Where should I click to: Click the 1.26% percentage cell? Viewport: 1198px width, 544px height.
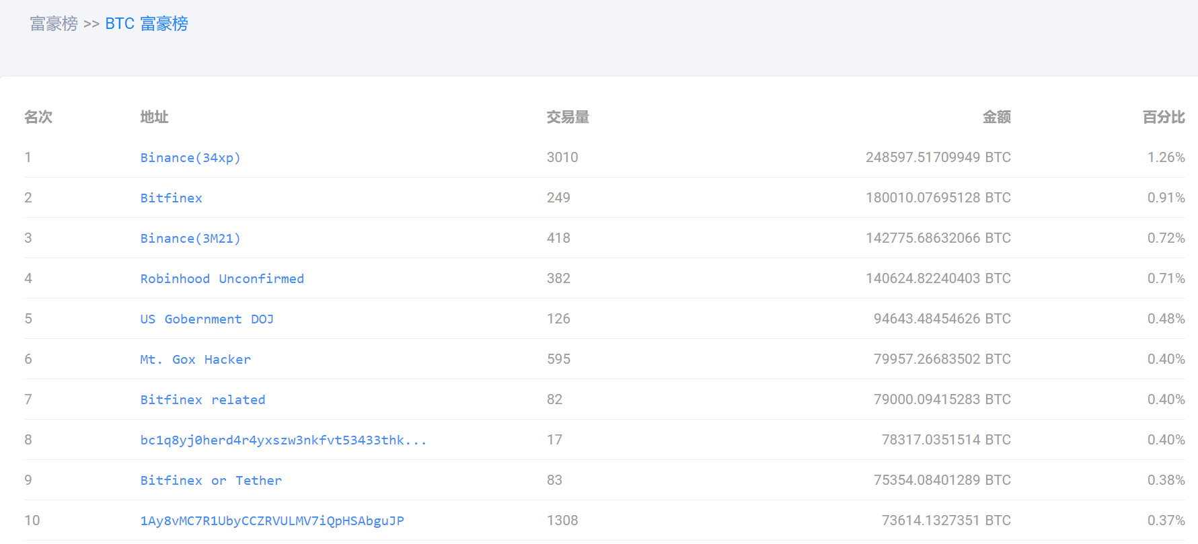pos(1166,157)
